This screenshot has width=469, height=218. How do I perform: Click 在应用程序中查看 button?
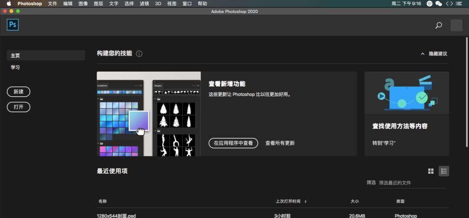233,143
